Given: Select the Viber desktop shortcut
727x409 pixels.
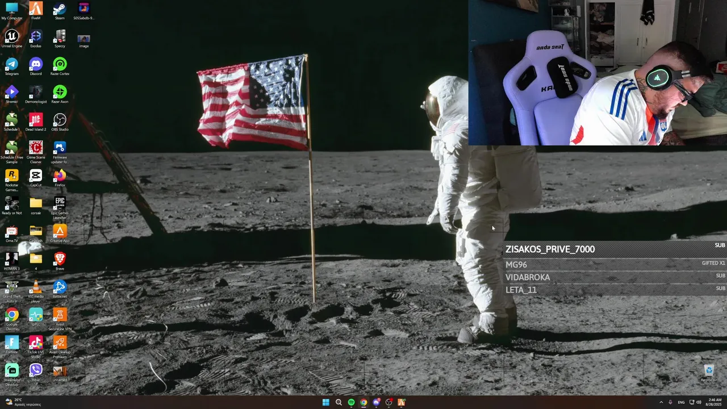Looking at the screenshot, I should tap(36, 373).
